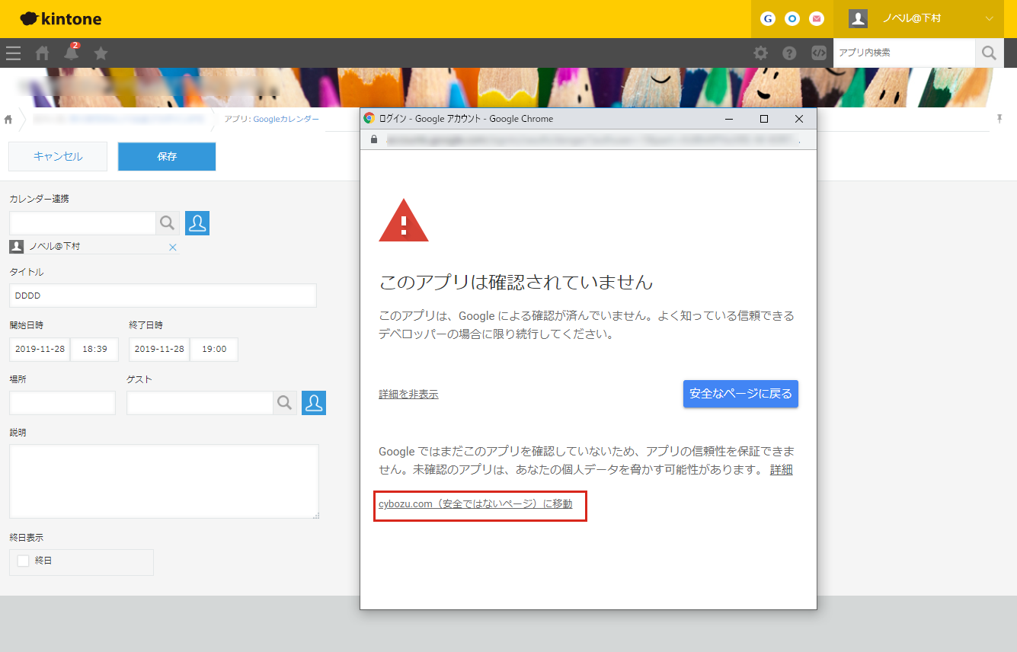Image resolution: width=1017 pixels, height=652 pixels.
Task: Expand the ノベル@下村 account dropdown
Action: (990, 19)
